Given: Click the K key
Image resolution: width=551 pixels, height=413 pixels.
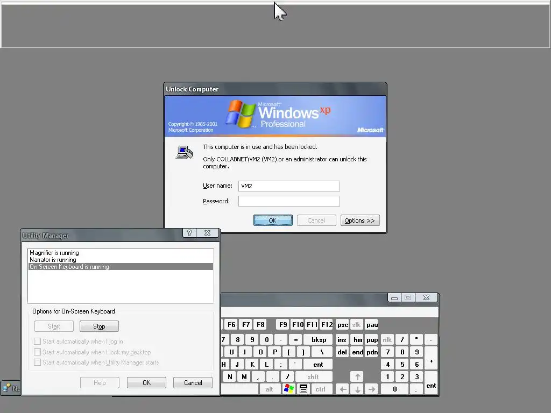Looking at the screenshot, I should (252, 365).
